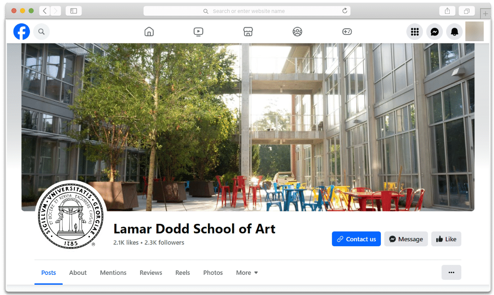Click the Facebook search magnifier

(x=41, y=31)
